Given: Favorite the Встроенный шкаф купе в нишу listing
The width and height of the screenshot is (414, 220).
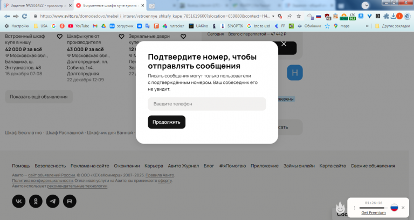Looking at the screenshot, I should point(60,37).
